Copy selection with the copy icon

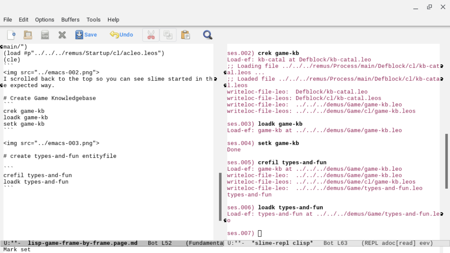pyautogui.click(x=168, y=35)
